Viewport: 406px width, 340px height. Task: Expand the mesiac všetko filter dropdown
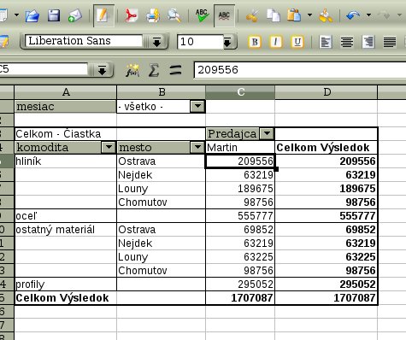[x=197, y=106]
